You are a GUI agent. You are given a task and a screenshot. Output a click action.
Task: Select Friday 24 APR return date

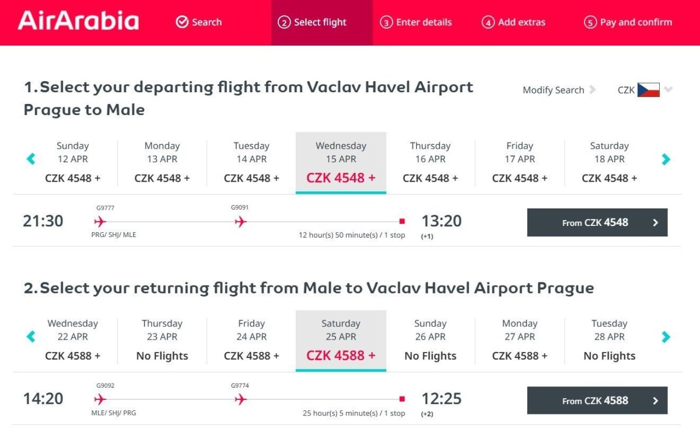pyautogui.click(x=251, y=340)
